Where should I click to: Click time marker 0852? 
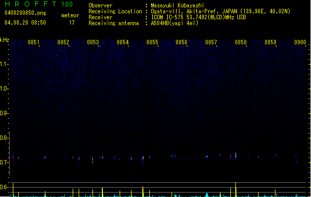coord(63,42)
